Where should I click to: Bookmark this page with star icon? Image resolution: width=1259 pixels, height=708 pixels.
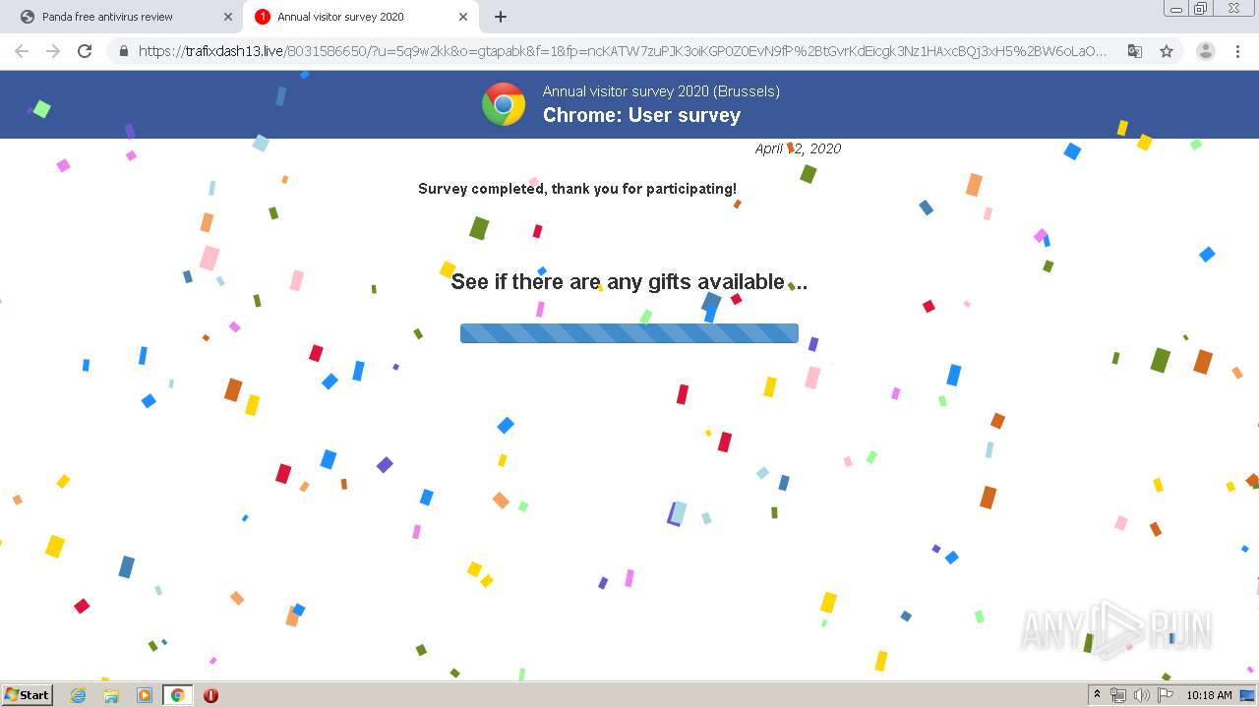pos(1167,51)
